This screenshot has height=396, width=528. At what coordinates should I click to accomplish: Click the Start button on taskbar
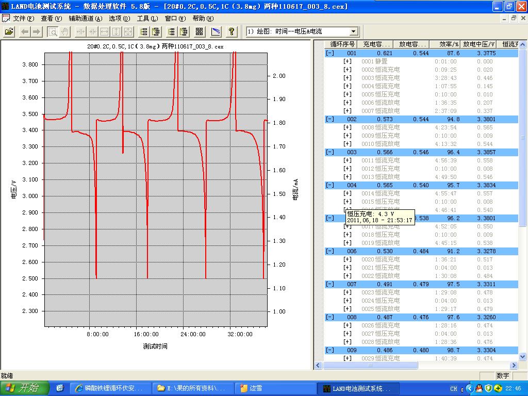(24, 388)
